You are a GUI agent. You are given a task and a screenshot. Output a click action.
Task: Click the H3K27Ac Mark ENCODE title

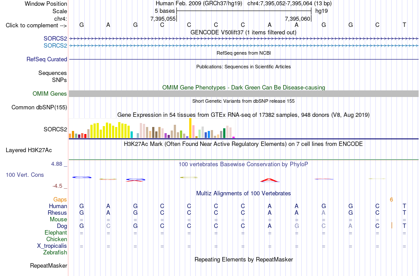pos(243,144)
